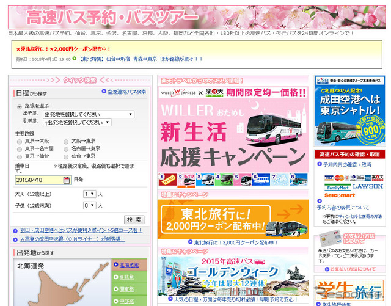Click the Seicomart logo
The width and height of the screenshot is (391, 306).
pos(340,195)
